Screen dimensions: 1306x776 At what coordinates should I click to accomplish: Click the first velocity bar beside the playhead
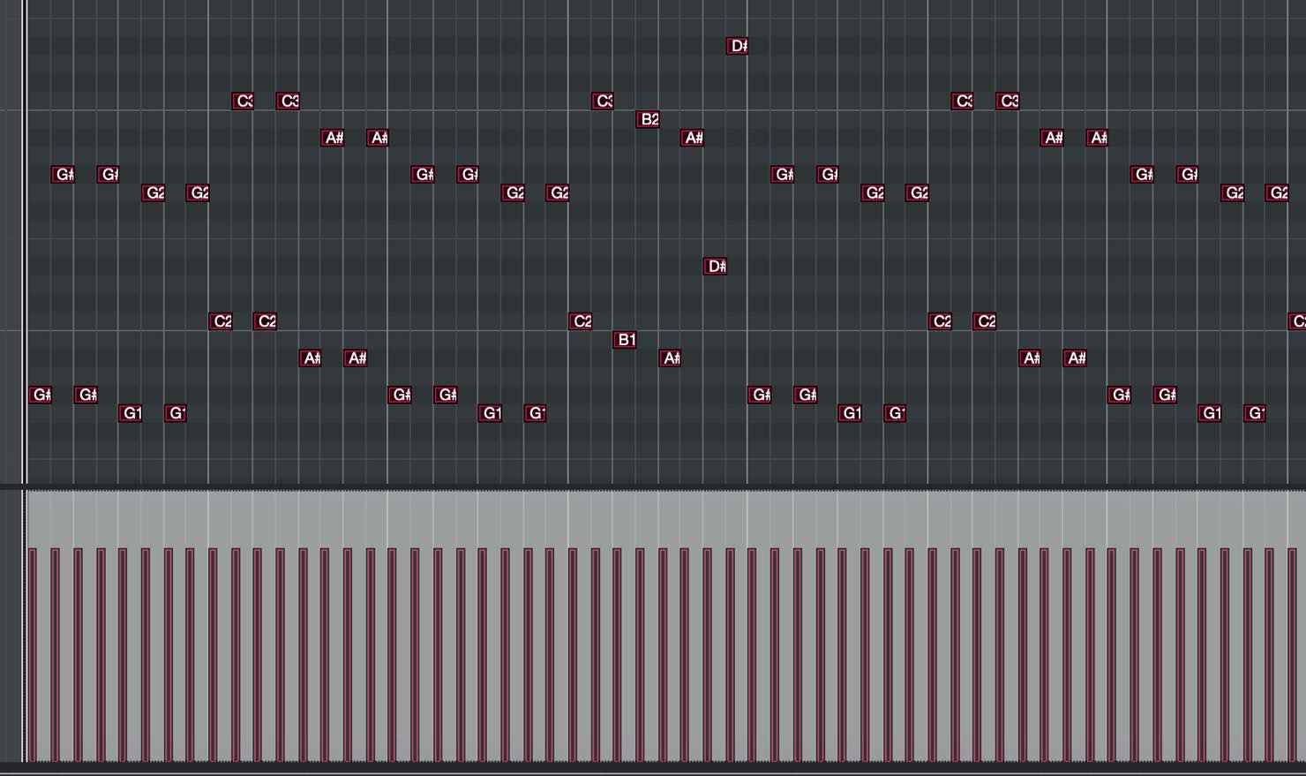pyautogui.click(x=33, y=654)
